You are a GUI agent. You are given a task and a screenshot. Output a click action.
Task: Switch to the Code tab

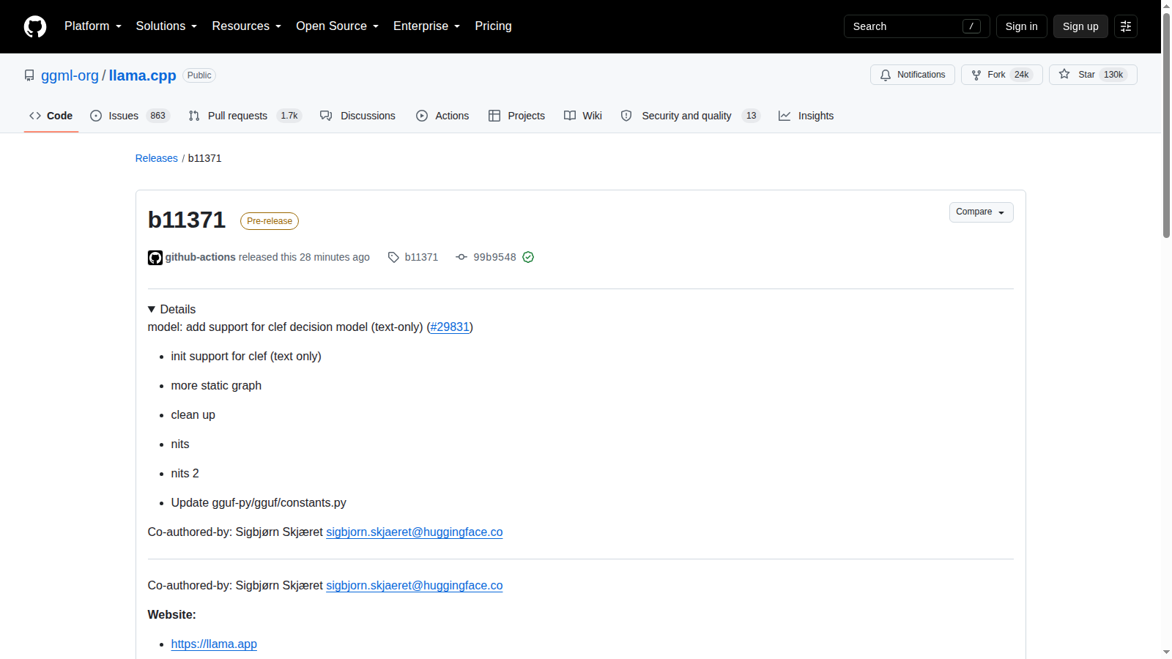(51, 116)
